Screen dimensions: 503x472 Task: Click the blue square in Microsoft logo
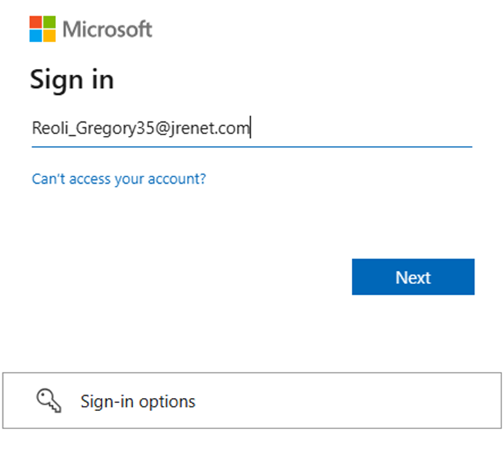pyautogui.click(x=36, y=36)
